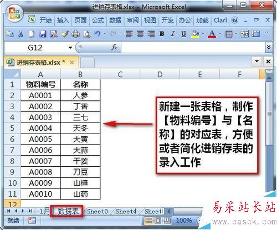
Task: Center align the cell text
Action: tap(140, 34)
